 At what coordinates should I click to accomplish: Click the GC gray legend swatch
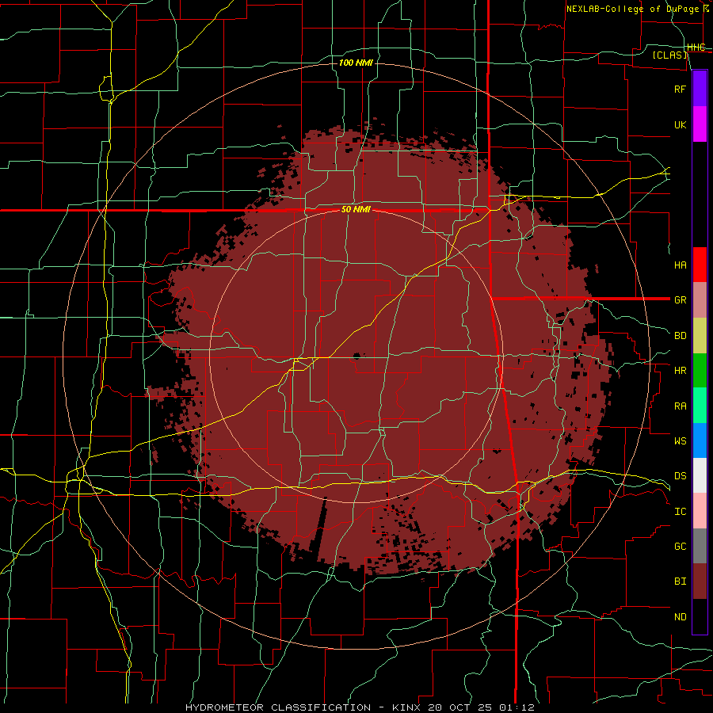(x=700, y=546)
